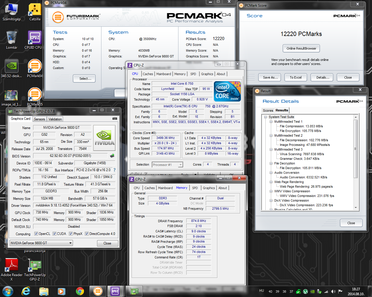Viewport: 372px width, 297px height.
Task: Collapse the Multithreaded Test 3 node
Action: click(x=271, y=149)
